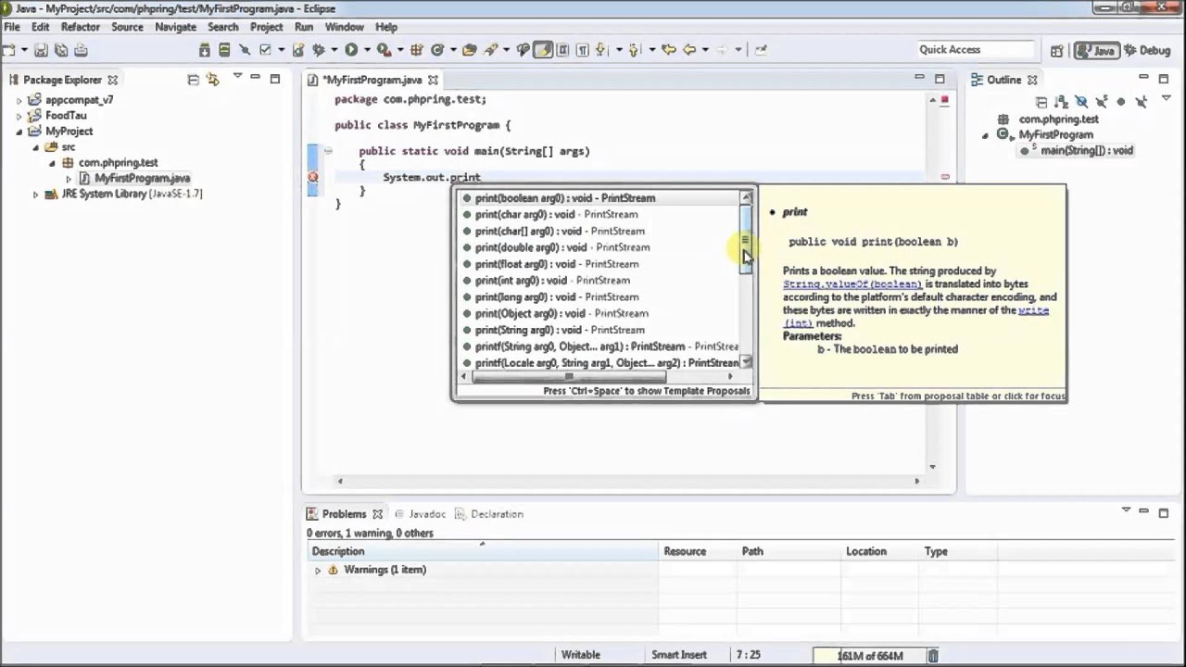Click the New Java Class toolbar icon
The height and width of the screenshot is (667, 1186).
tap(436, 50)
